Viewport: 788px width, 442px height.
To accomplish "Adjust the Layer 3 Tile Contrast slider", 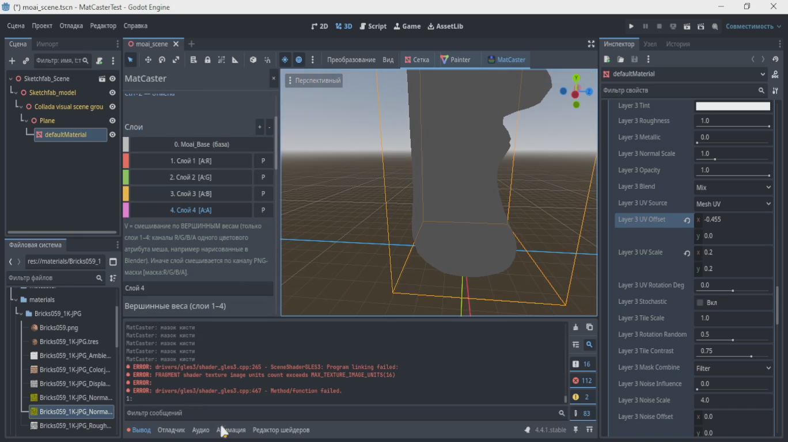I will click(733, 356).
